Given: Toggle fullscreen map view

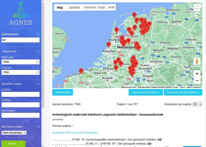Looking at the screenshot, I should (x=197, y=7).
